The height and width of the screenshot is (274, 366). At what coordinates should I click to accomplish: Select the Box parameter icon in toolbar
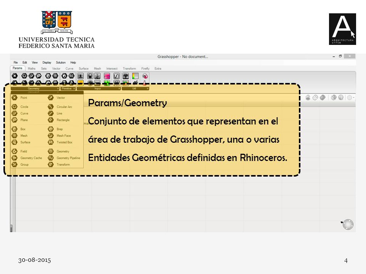pyautogui.click(x=48, y=76)
